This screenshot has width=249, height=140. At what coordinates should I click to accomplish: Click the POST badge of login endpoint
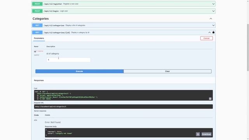pyautogui.click(x=37, y=11)
